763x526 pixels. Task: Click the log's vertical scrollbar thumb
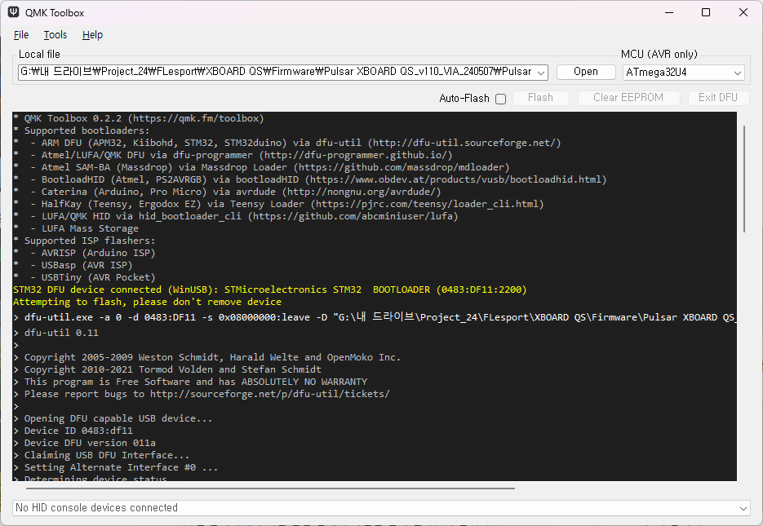743,179
